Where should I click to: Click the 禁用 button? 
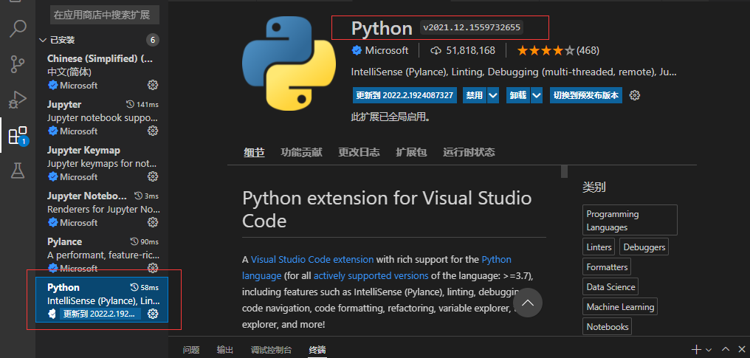point(474,95)
